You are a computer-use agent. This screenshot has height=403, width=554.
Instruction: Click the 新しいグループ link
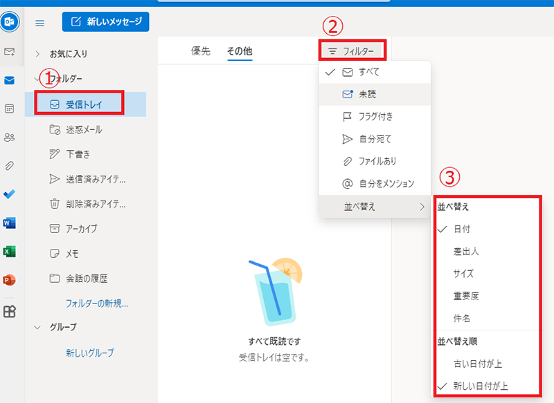(x=90, y=353)
